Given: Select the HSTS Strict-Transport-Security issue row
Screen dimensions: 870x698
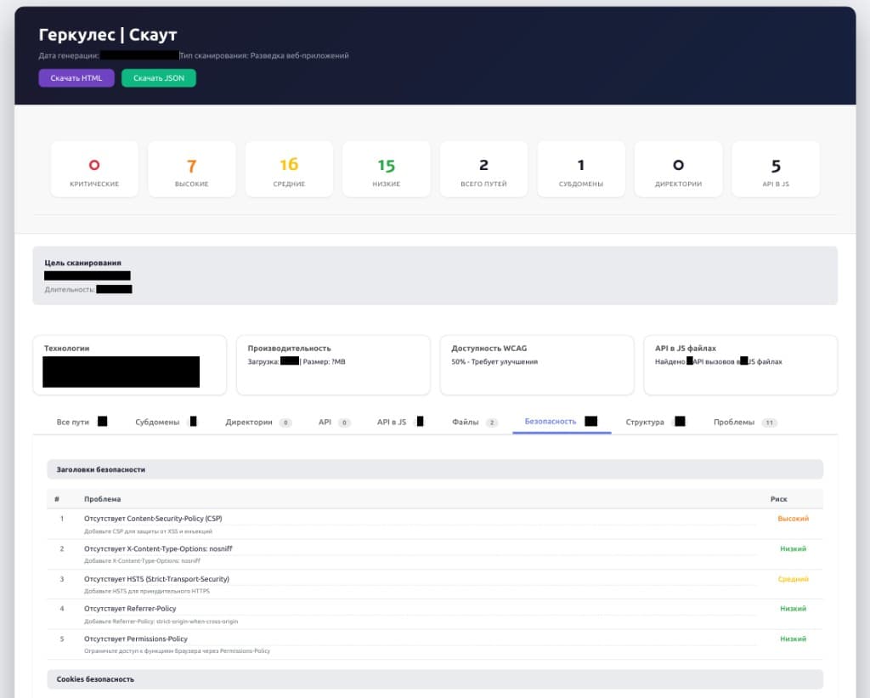Looking at the screenshot, I should tap(435, 584).
